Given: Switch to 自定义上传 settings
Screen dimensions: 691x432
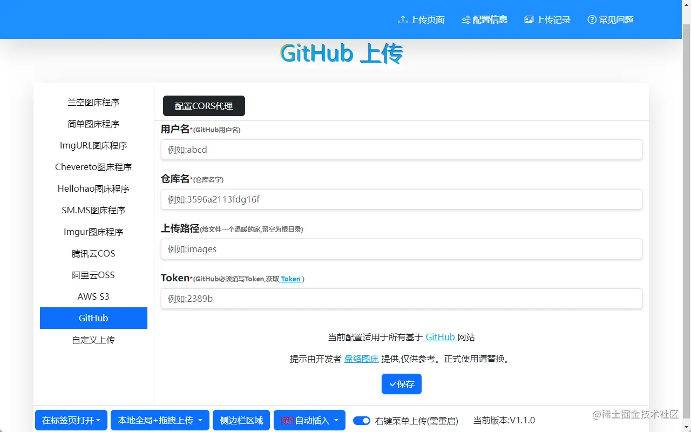Looking at the screenshot, I should [x=93, y=340].
